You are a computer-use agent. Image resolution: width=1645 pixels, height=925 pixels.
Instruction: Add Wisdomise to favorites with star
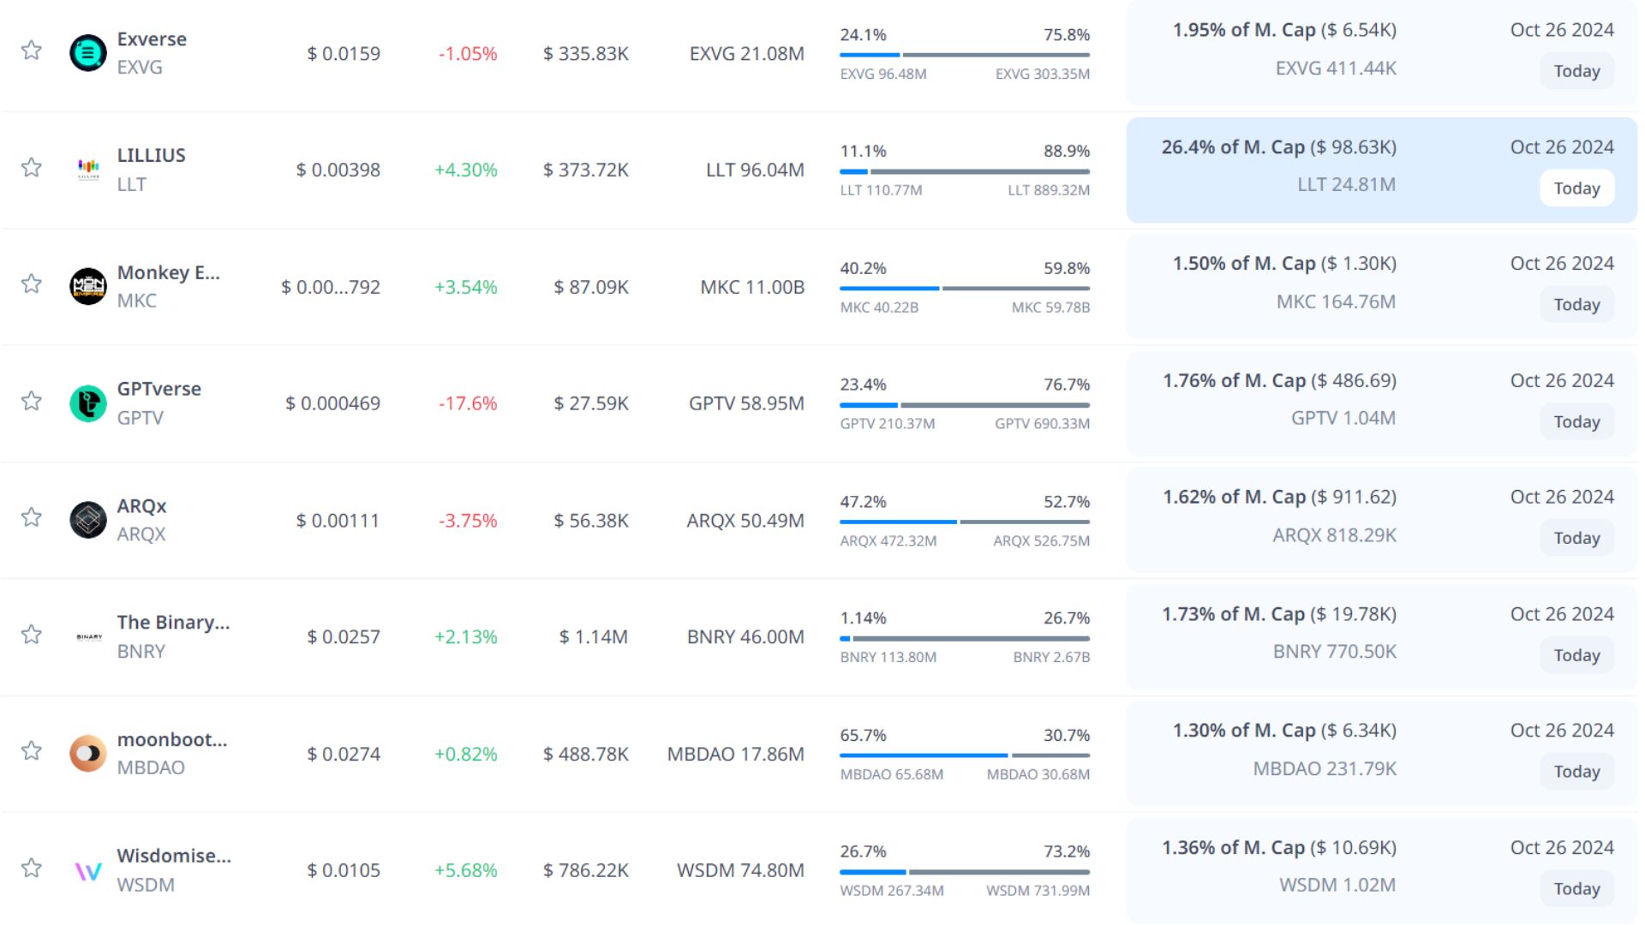[x=32, y=868]
